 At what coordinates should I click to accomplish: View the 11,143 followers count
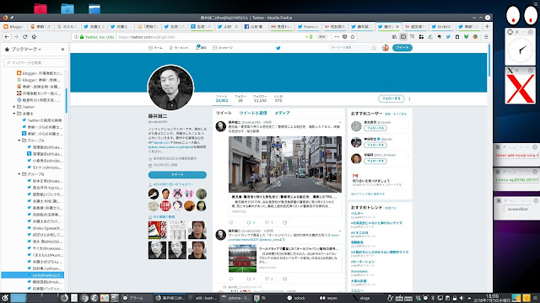click(x=260, y=99)
